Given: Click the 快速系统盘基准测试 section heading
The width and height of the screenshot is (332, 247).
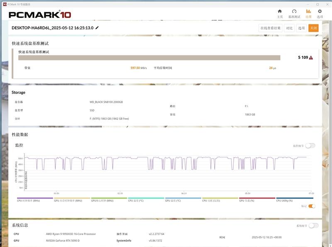Looking at the screenshot, I should click(x=30, y=44).
